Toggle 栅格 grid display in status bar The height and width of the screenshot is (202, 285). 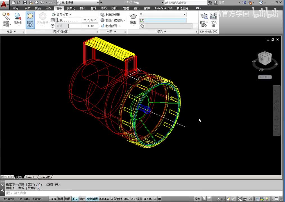(x=68, y=199)
